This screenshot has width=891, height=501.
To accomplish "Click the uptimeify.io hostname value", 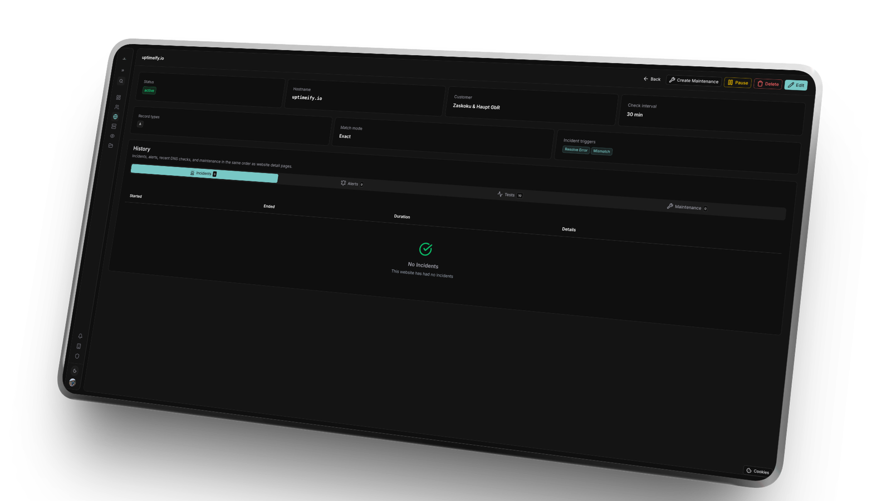I will [x=307, y=98].
